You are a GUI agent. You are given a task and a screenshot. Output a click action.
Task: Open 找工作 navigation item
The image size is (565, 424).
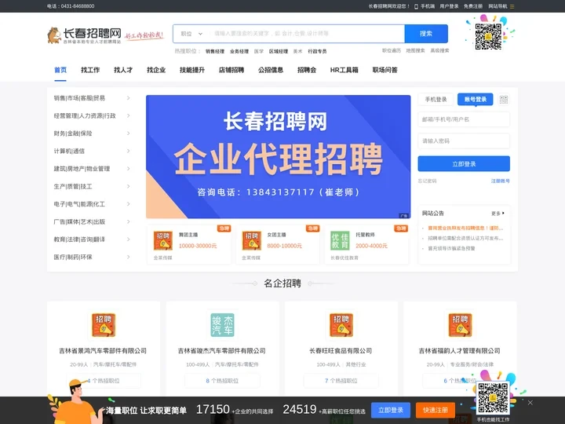(90, 70)
